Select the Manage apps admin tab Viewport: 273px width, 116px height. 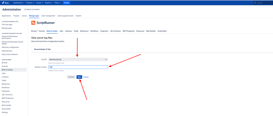(34, 16)
